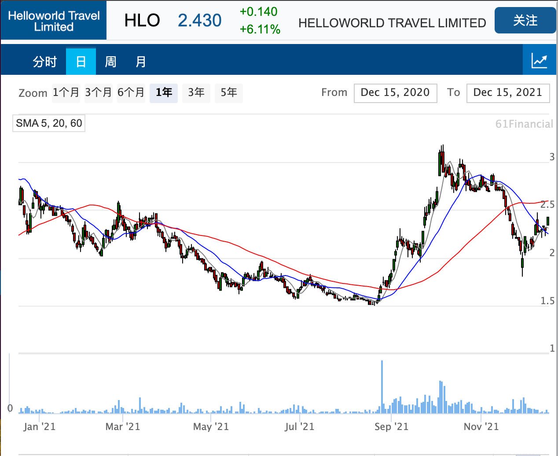Click the SMA 5, 20, 60 legend label
The width and height of the screenshot is (558, 456).
coord(49,123)
